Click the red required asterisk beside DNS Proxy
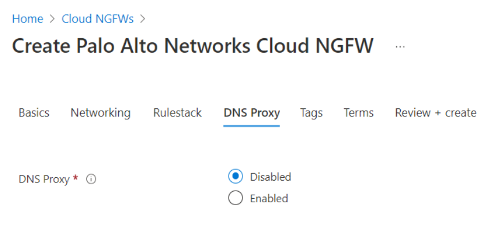The width and height of the screenshot is (500, 248). (76, 179)
